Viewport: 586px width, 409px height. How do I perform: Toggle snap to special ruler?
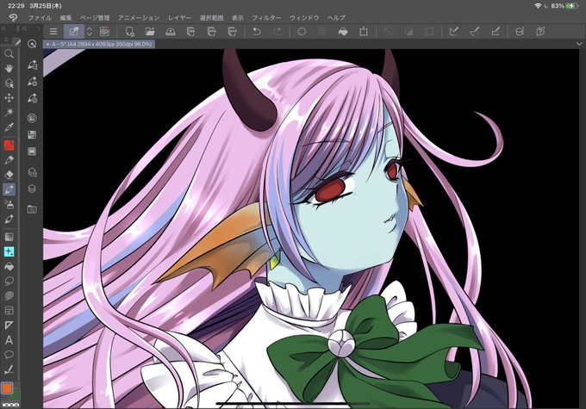pyautogui.click(x=475, y=31)
